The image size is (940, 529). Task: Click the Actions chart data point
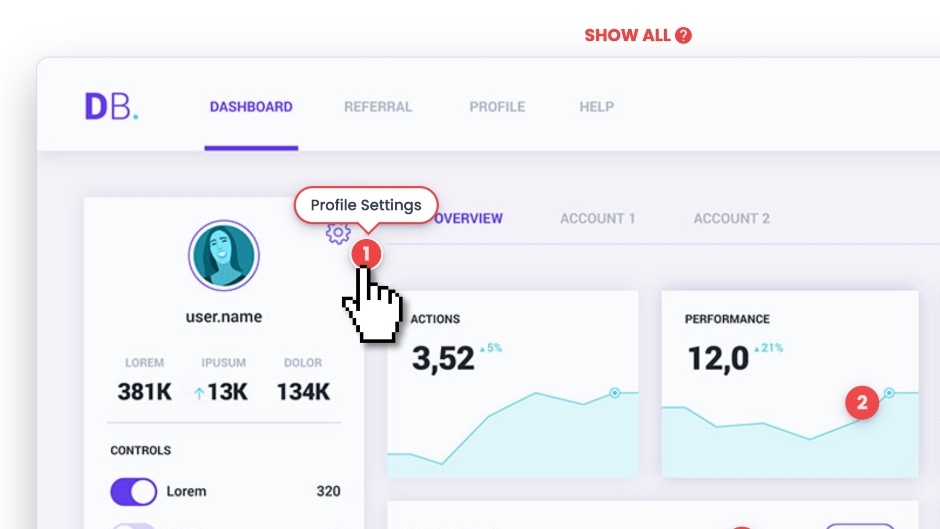(615, 393)
